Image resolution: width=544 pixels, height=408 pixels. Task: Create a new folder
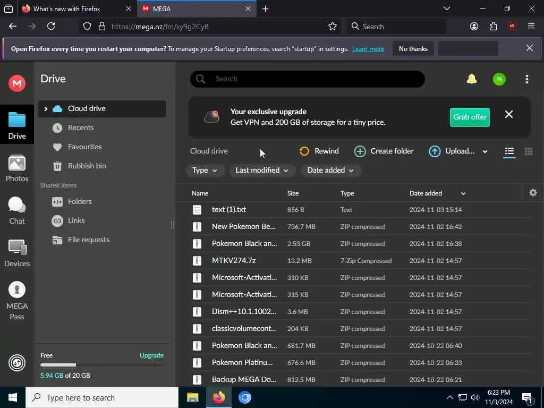(384, 151)
